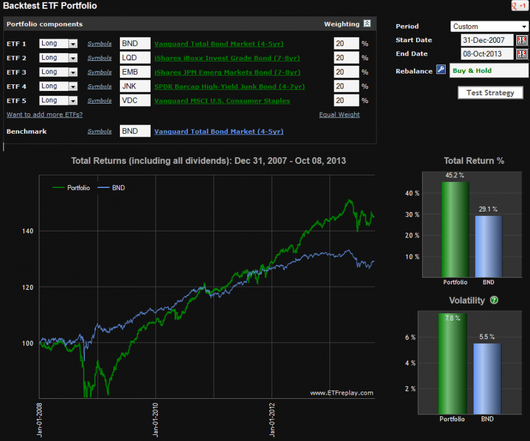Click the key icon next to Rebalance
The image size is (530, 441).
pos(441,70)
